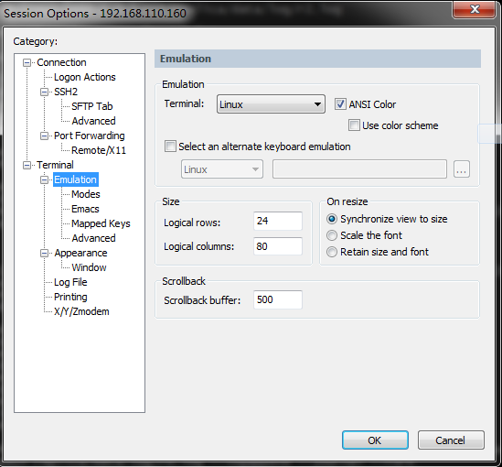The height and width of the screenshot is (467, 502).
Task: Enable Use color scheme checkbox
Action: click(x=354, y=125)
